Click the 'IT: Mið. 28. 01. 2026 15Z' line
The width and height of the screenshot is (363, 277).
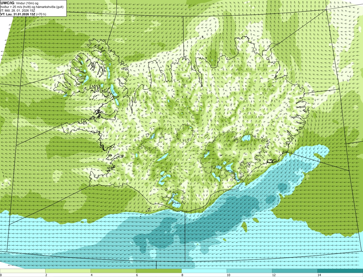tap(18, 10)
